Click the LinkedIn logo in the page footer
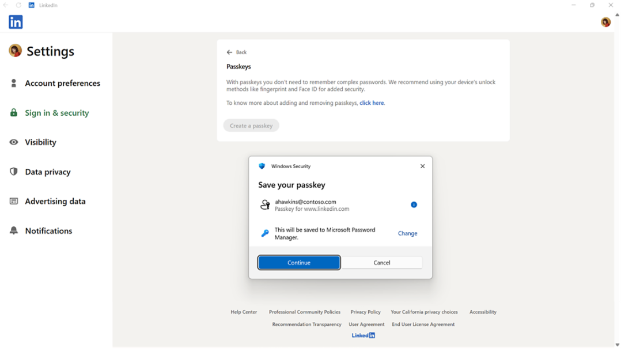 coord(363,335)
